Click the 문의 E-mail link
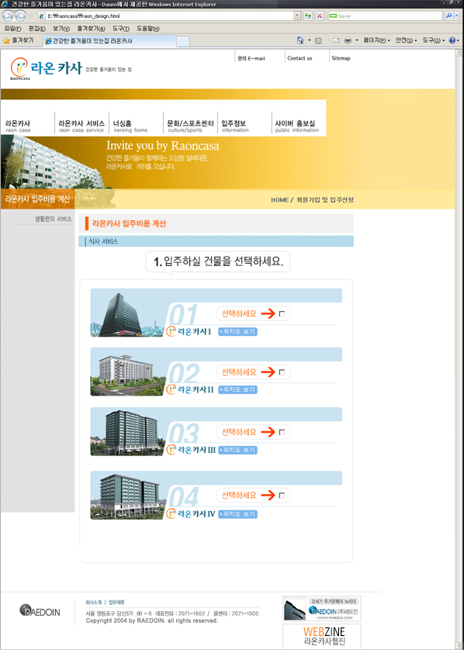The width and height of the screenshot is (464, 650). coord(251,58)
